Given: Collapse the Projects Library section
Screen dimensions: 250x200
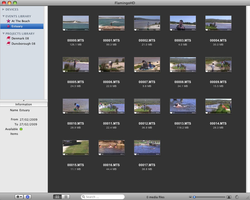Looking at the screenshot, I should coord(3,34).
